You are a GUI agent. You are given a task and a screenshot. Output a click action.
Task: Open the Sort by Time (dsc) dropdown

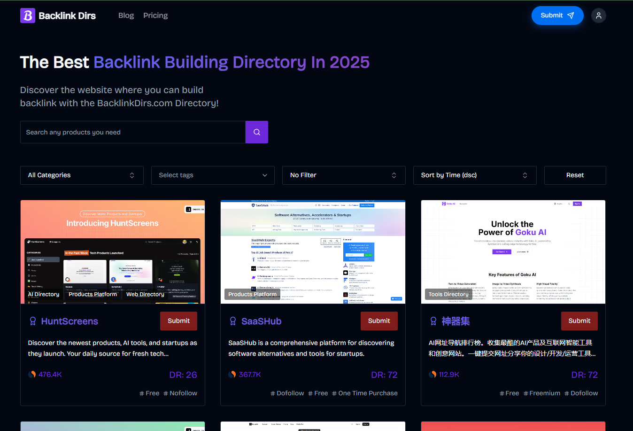click(x=474, y=175)
